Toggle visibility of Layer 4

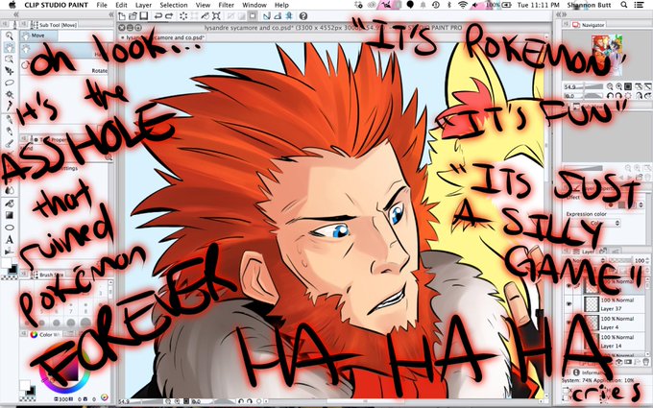(568, 323)
